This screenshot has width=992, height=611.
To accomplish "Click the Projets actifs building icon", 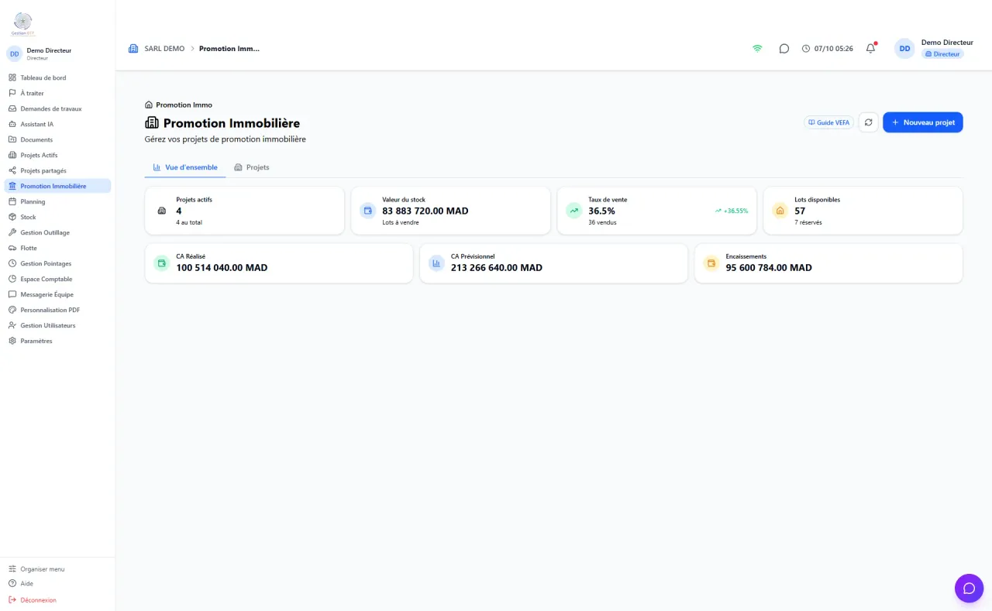I will (x=161, y=211).
